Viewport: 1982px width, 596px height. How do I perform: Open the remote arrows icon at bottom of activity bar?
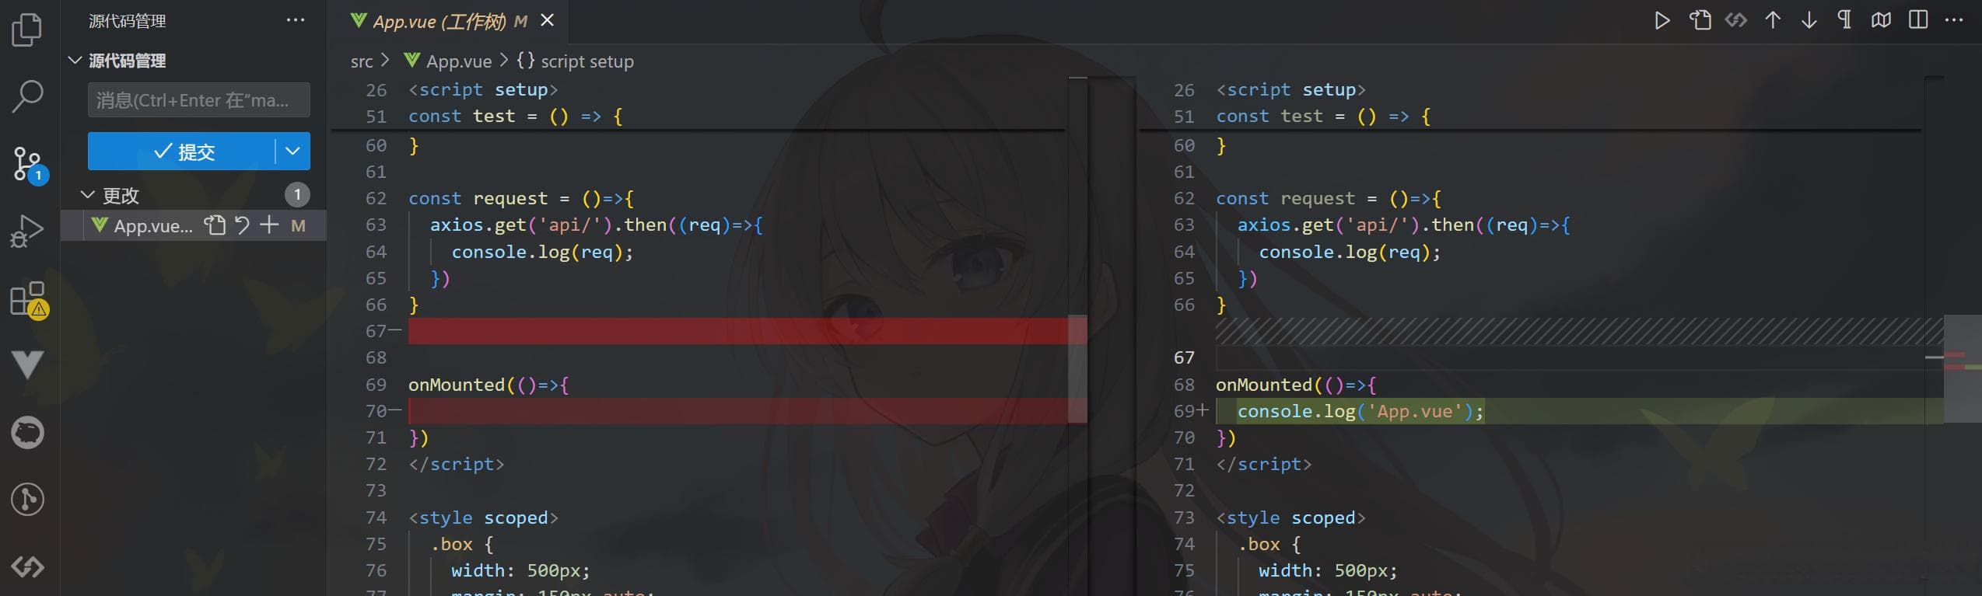(28, 567)
